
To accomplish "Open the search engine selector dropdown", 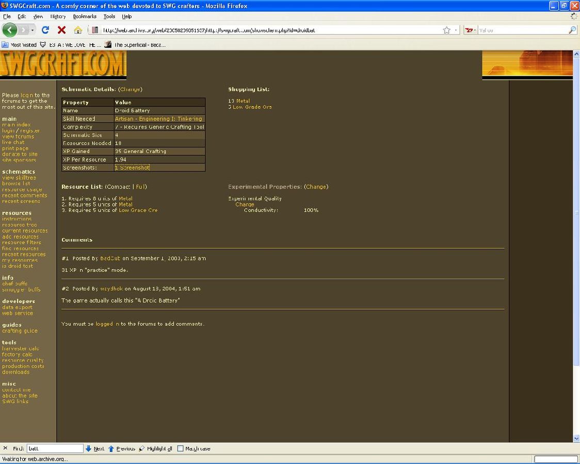I will click(x=470, y=30).
